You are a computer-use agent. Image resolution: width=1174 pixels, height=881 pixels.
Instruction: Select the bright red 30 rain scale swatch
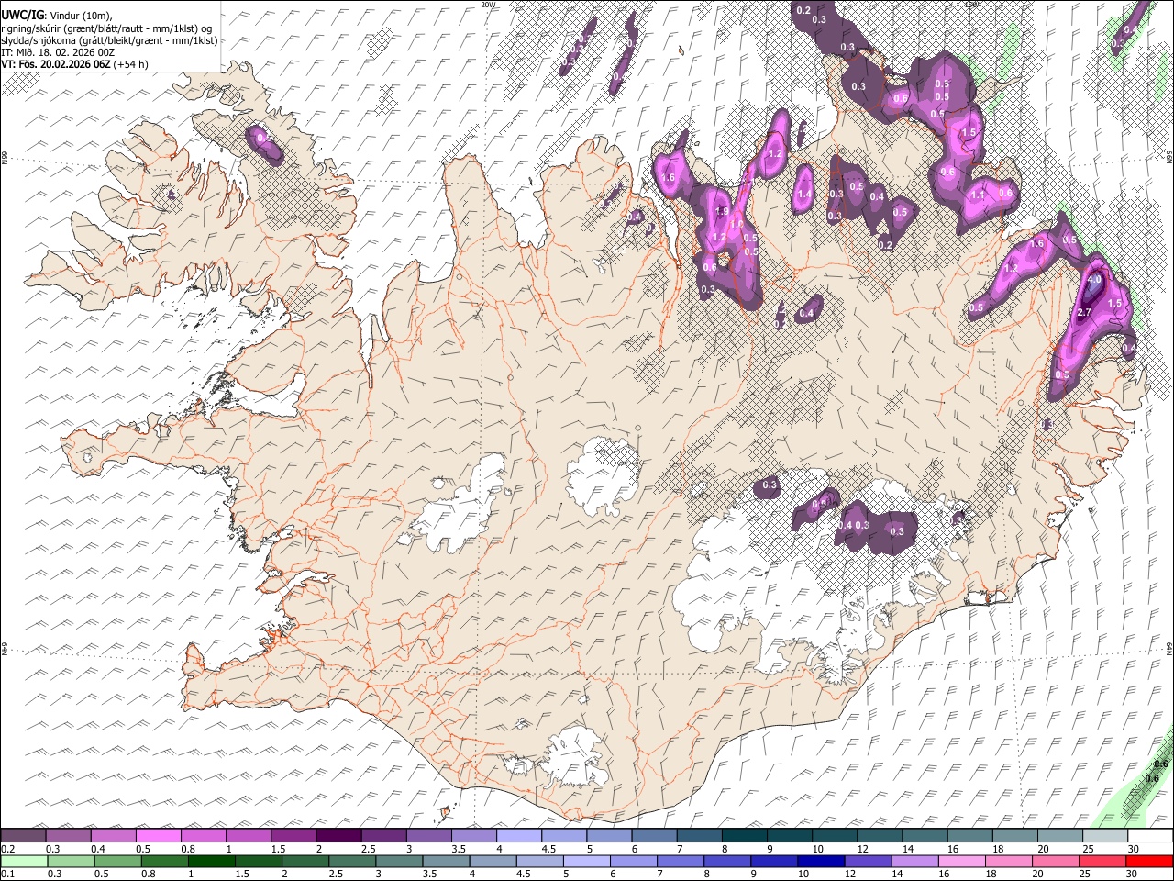pos(1148,861)
